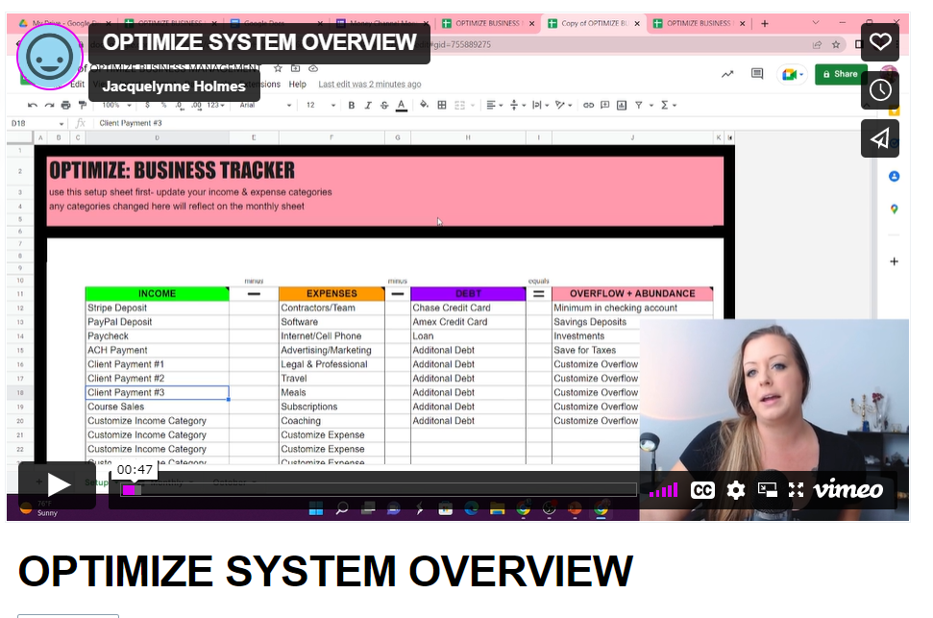This screenshot has width=933, height=618.
Task: Enter fullscreen mode in the player
Action: pyautogui.click(x=796, y=490)
